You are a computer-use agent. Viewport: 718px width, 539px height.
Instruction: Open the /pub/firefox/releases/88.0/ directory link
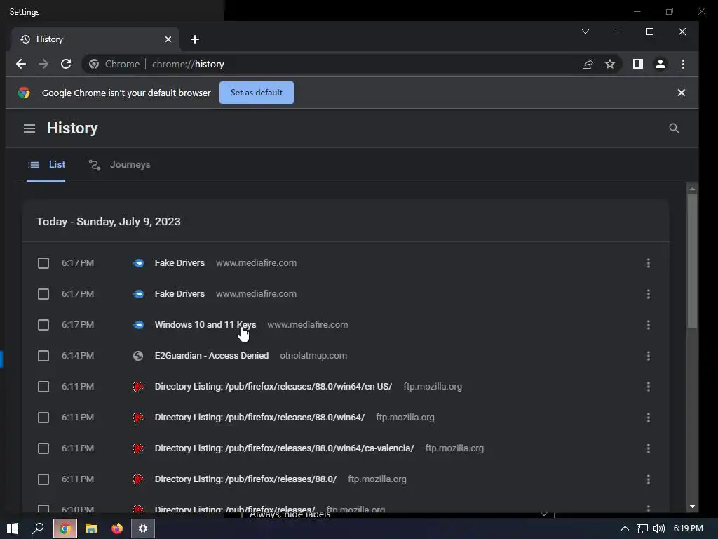click(x=245, y=479)
